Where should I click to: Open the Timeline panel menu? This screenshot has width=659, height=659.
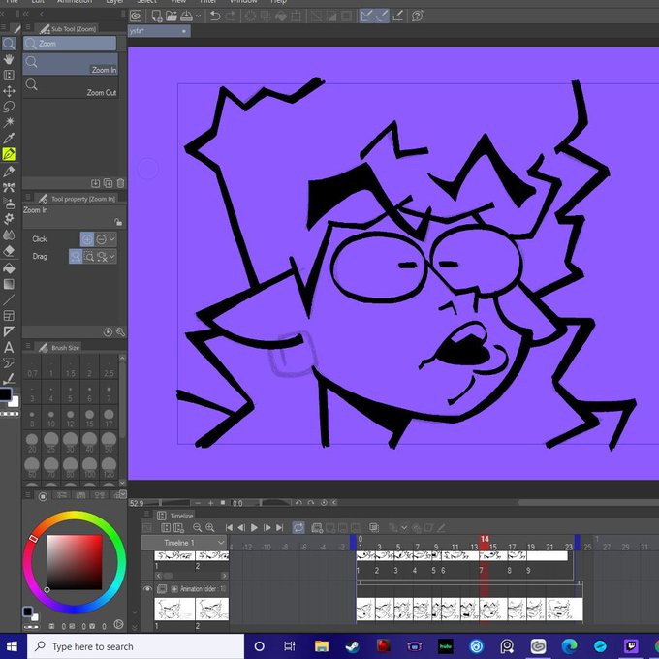click(x=146, y=514)
